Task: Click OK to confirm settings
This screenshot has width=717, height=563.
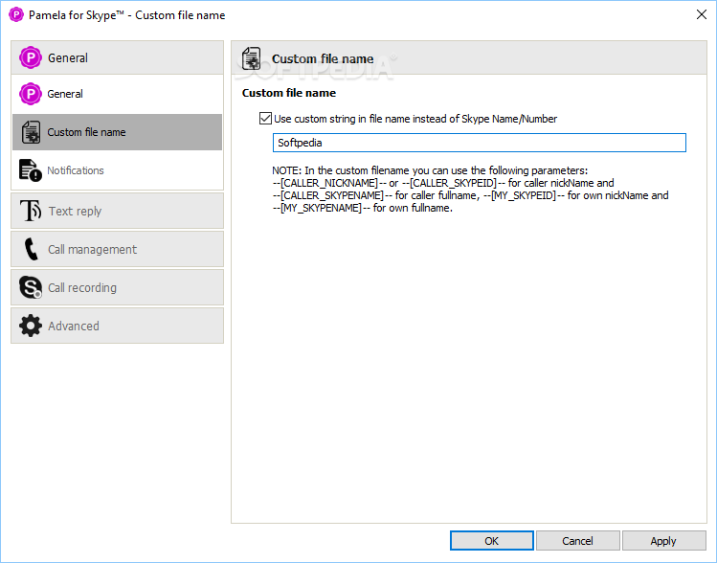Action: pyautogui.click(x=492, y=541)
